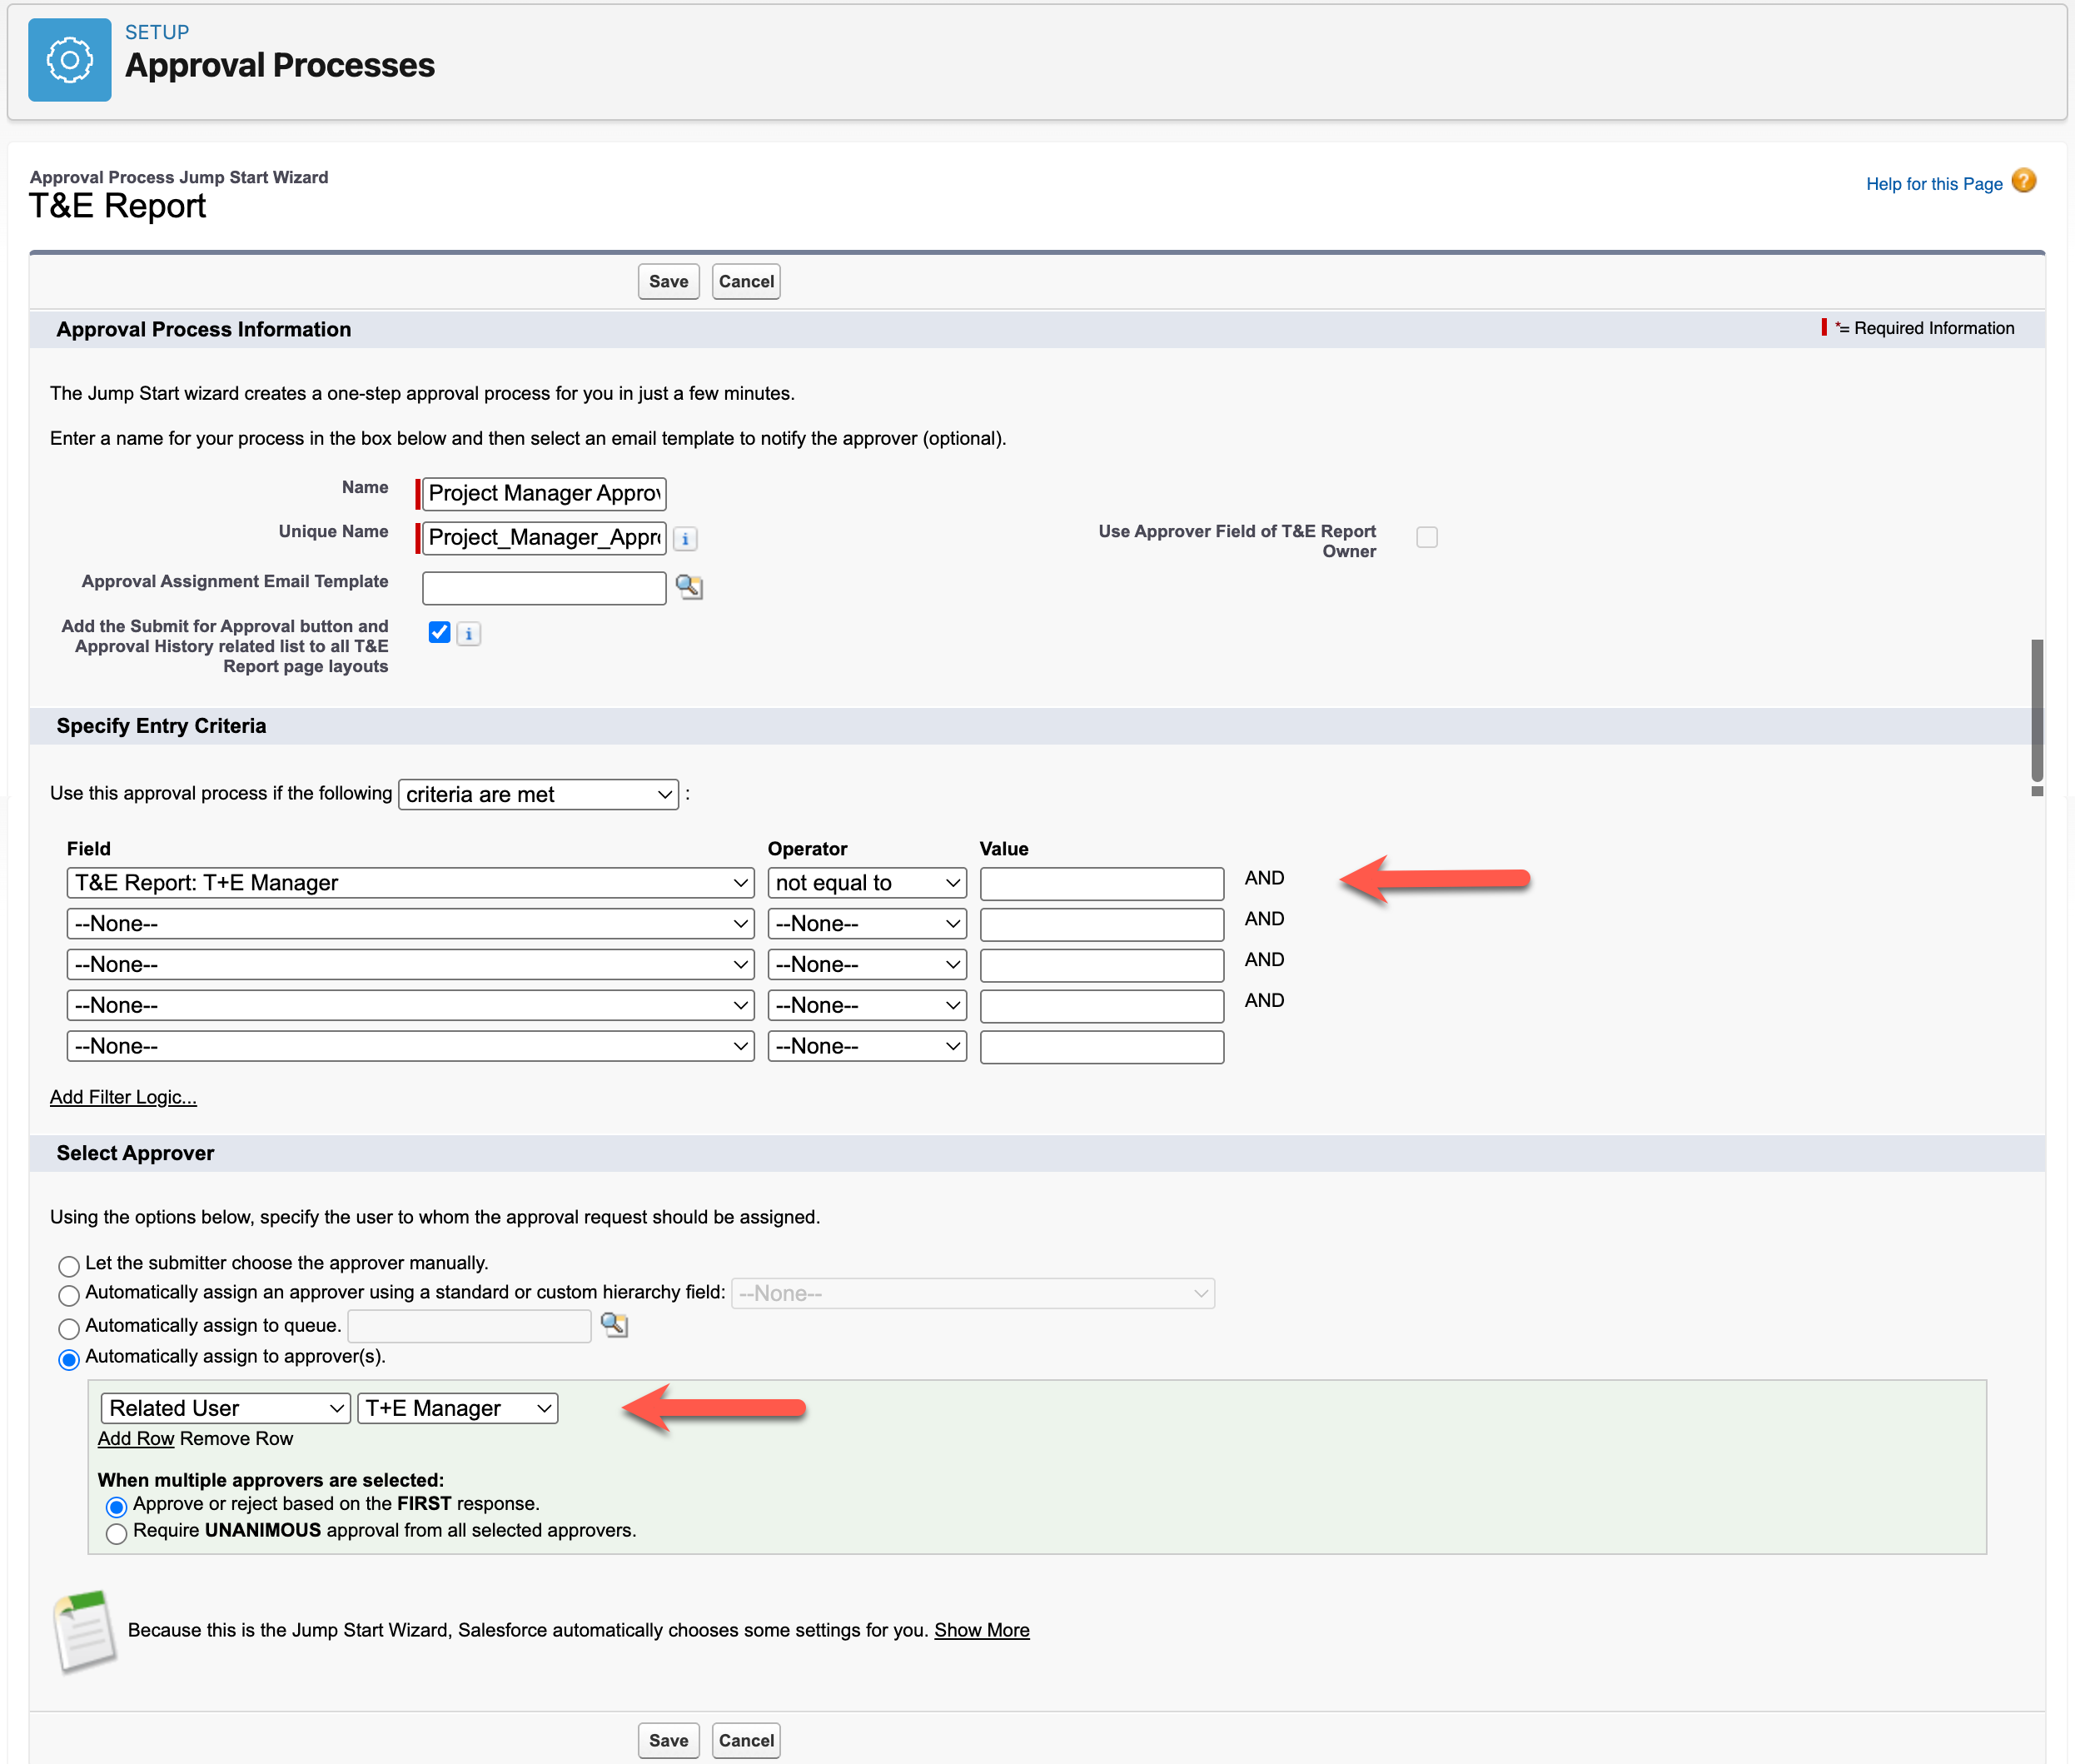Uncheck Add the Submit for Approval button checkbox
2075x1764 pixels.
[439, 632]
